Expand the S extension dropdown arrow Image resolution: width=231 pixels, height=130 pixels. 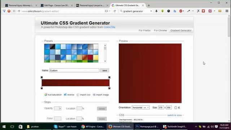214,11
